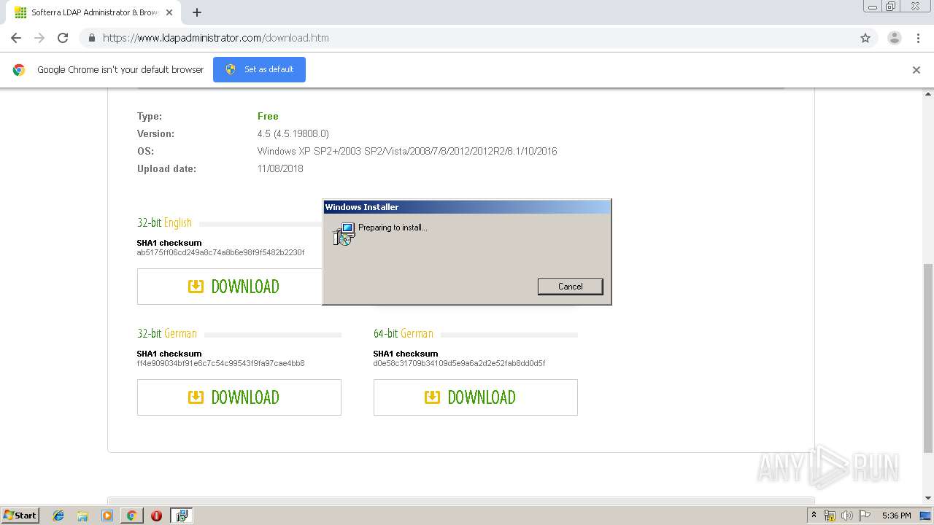Viewport: 934px width, 525px height.
Task: Cancel the Windows Installer dialog
Action: (570, 287)
